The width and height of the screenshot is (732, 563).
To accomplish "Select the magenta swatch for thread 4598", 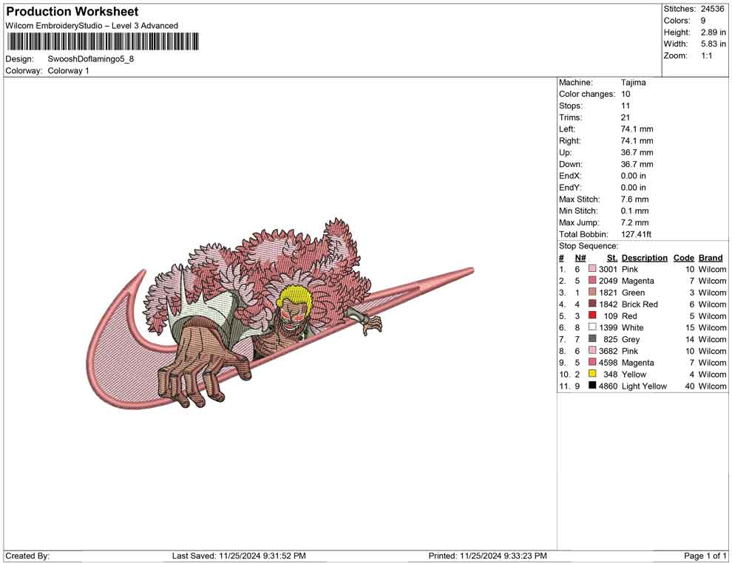I will [592, 362].
